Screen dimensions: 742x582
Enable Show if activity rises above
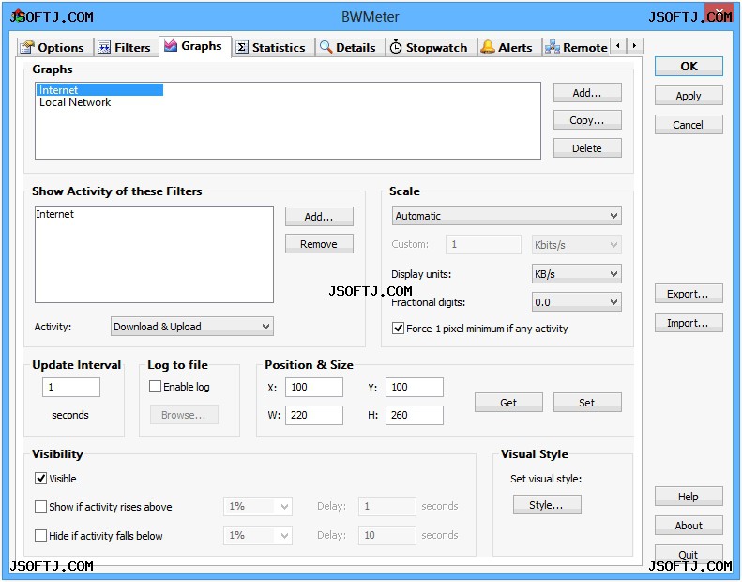tap(40, 507)
